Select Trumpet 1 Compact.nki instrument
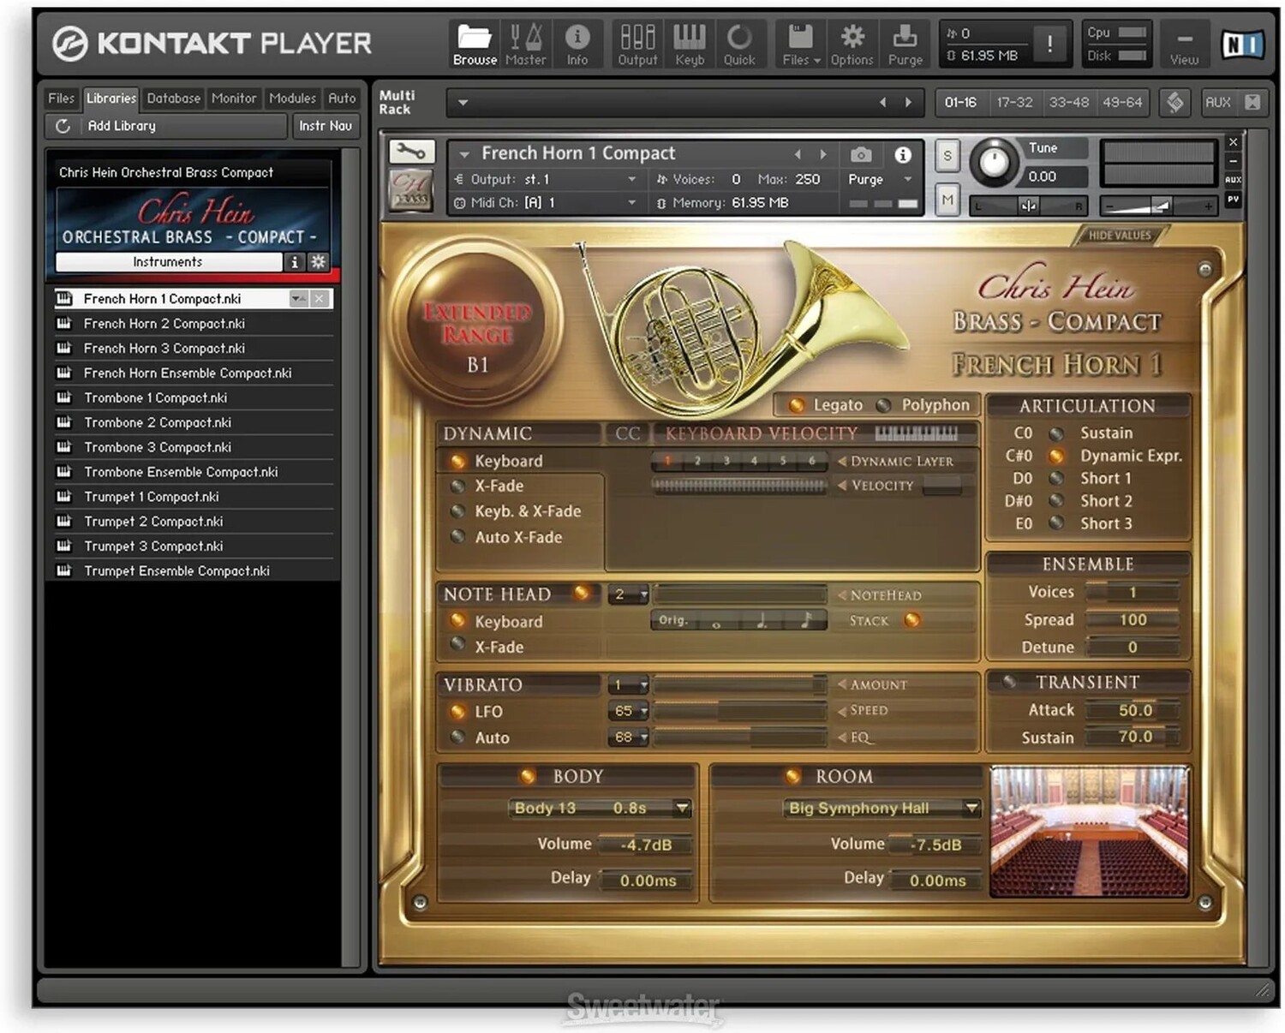This screenshot has height=1033, width=1285. (152, 497)
